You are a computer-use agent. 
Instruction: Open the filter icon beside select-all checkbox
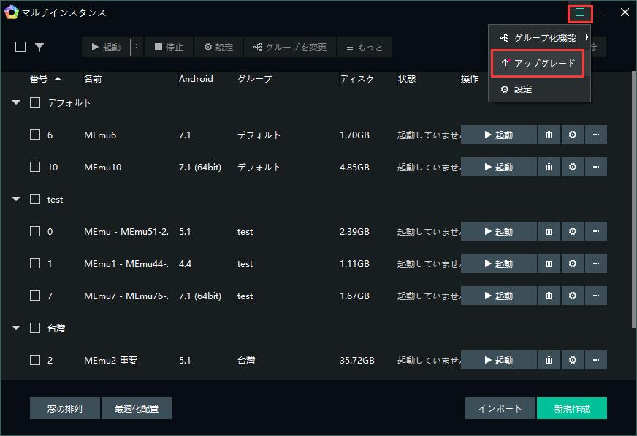[x=40, y=46]
